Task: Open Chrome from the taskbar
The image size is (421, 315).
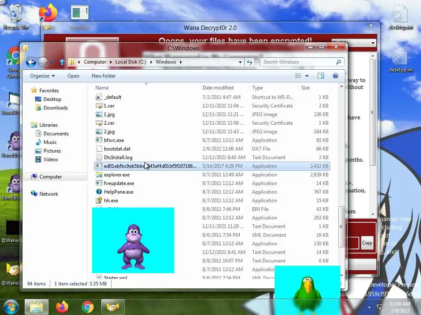Action: click(87, 307)
